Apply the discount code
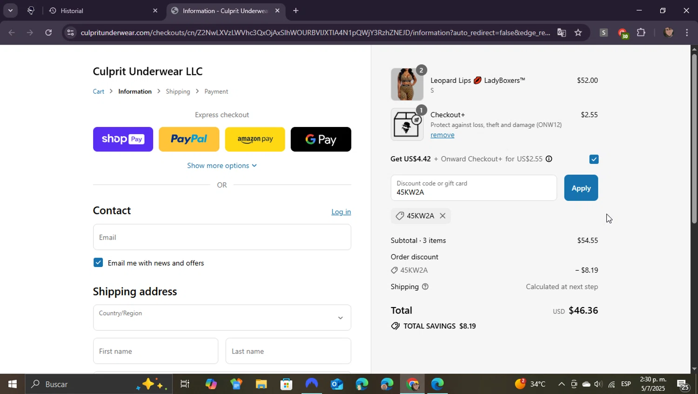This screenshot has width=698, height=394. pyautogui.click(x=581, y=188)
